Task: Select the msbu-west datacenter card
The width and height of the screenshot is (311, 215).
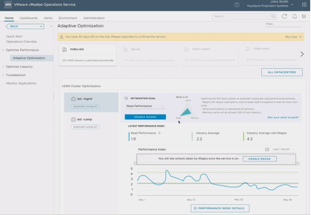Action: 271,54
